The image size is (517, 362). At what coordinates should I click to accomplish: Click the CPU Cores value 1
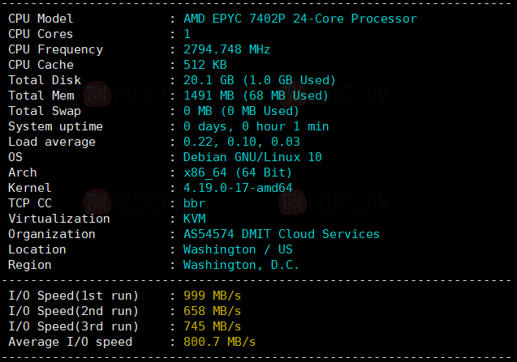coord(187,34)
